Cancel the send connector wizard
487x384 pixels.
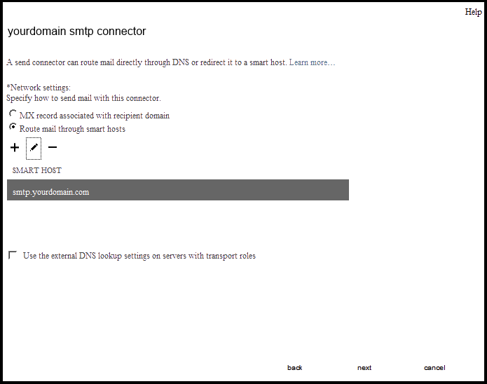[434, 368]
